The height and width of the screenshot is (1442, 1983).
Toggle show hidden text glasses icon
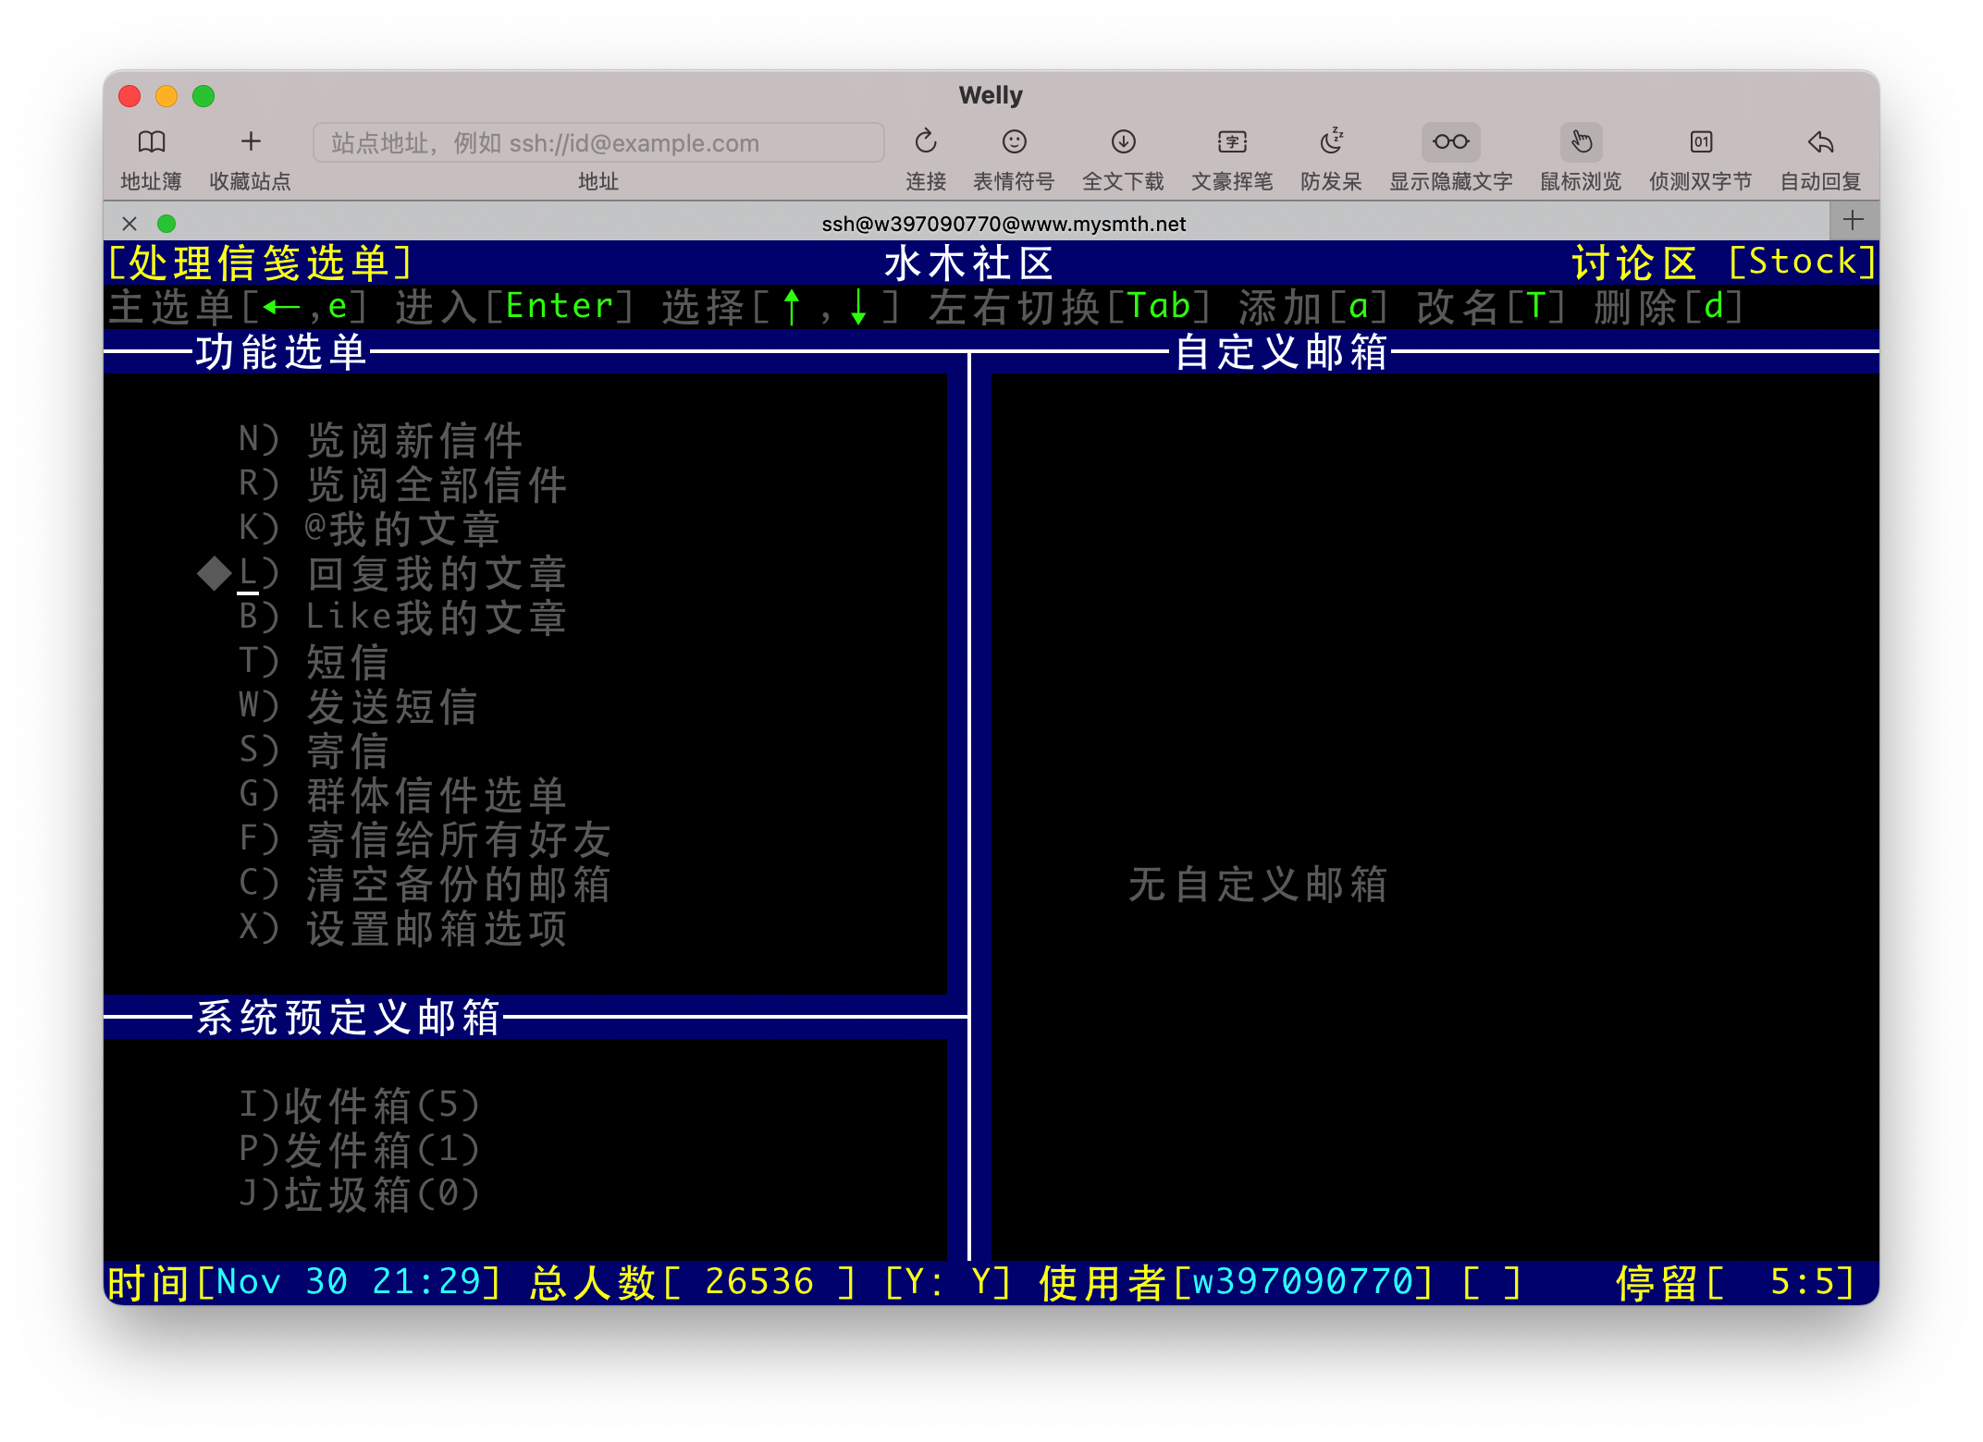(1450, 142)
